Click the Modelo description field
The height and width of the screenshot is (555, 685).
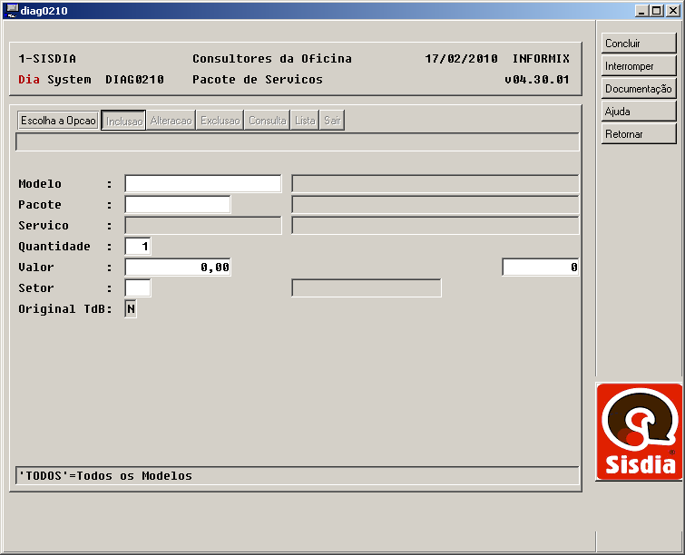435,184
